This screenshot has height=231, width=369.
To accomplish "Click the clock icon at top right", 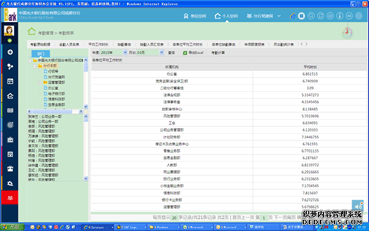I will tap(347, 33).
